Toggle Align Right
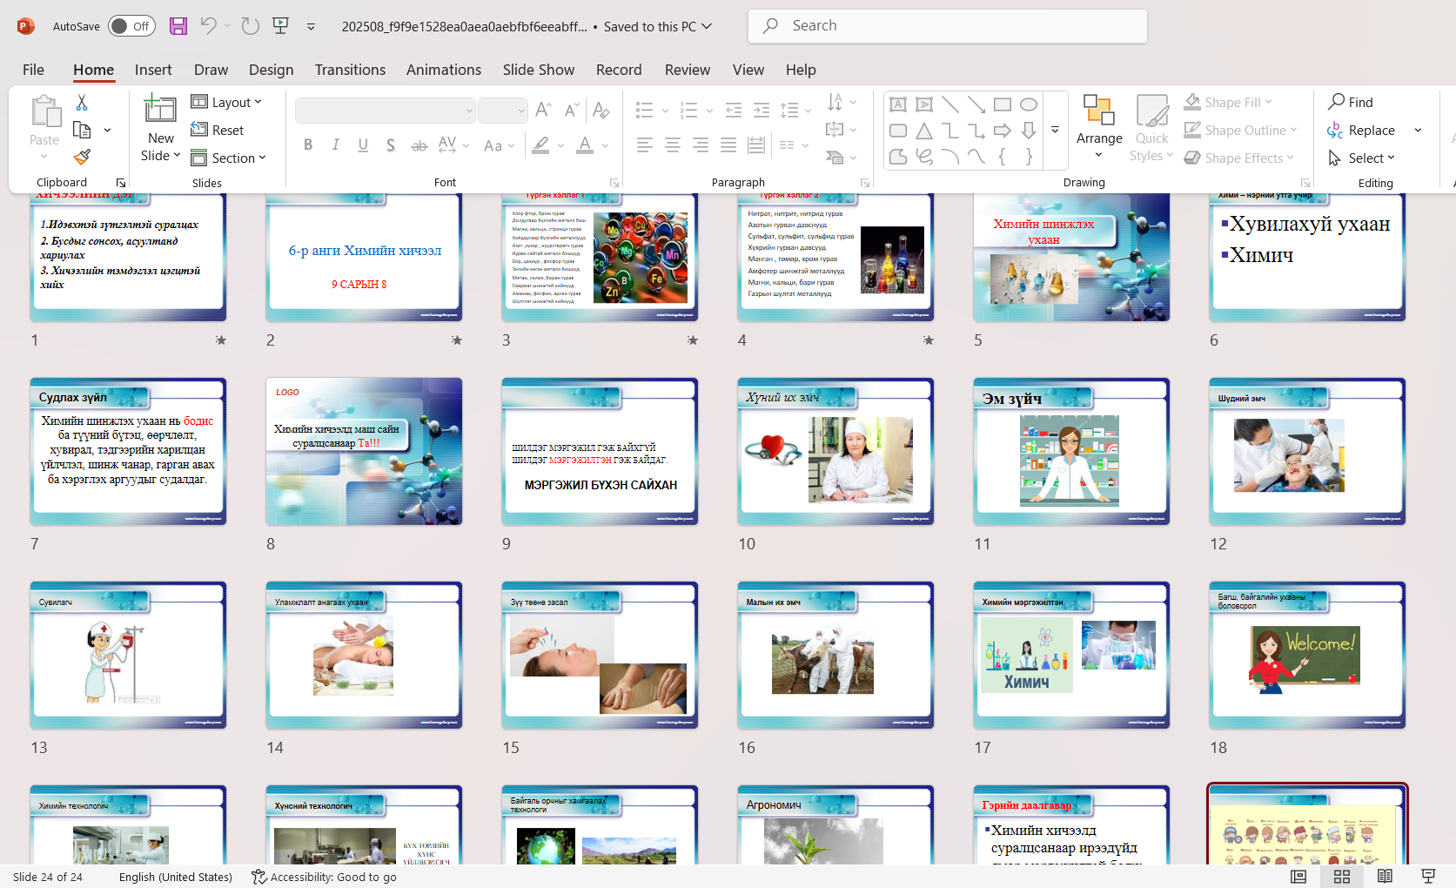Image resolution: width=1456 pixels, height=888 pixels. point(701,145)
